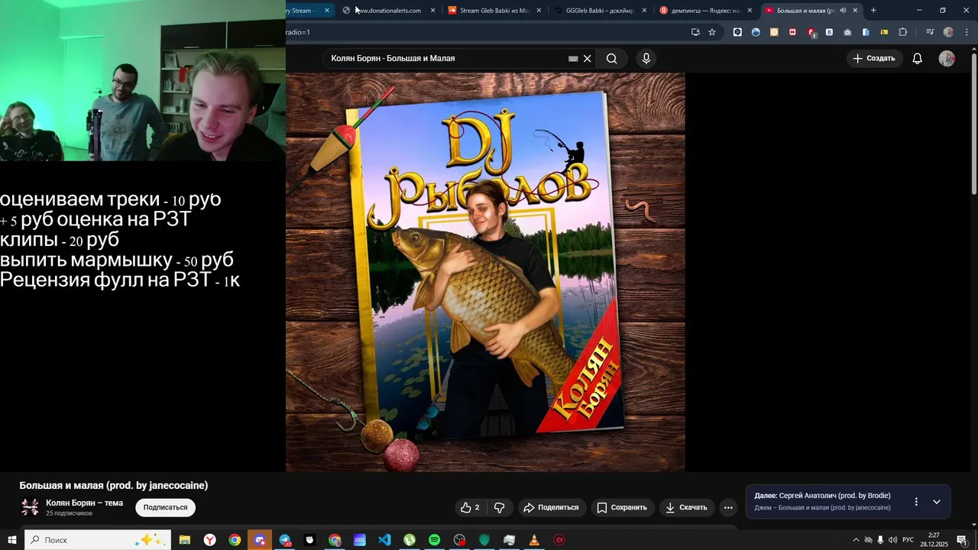Open volume control in system tray
The image size is (978, 550).
892,540
